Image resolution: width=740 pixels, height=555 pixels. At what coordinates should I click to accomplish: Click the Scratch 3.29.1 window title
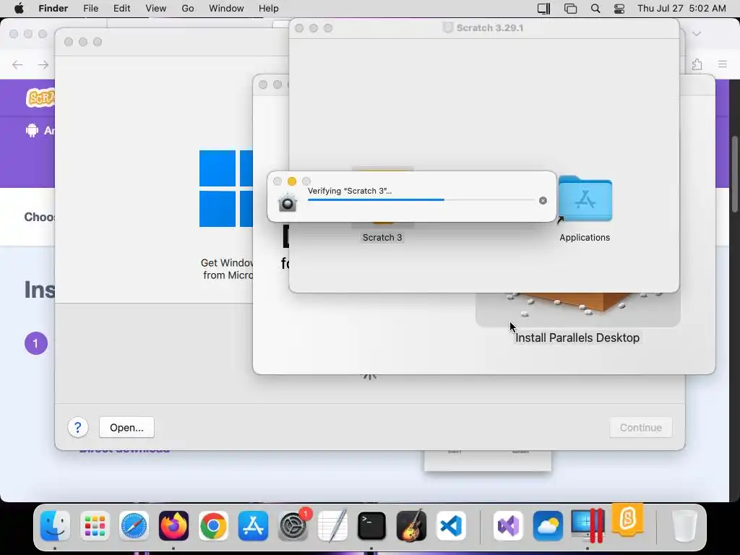pyautogui.click(x=489, y=28)
